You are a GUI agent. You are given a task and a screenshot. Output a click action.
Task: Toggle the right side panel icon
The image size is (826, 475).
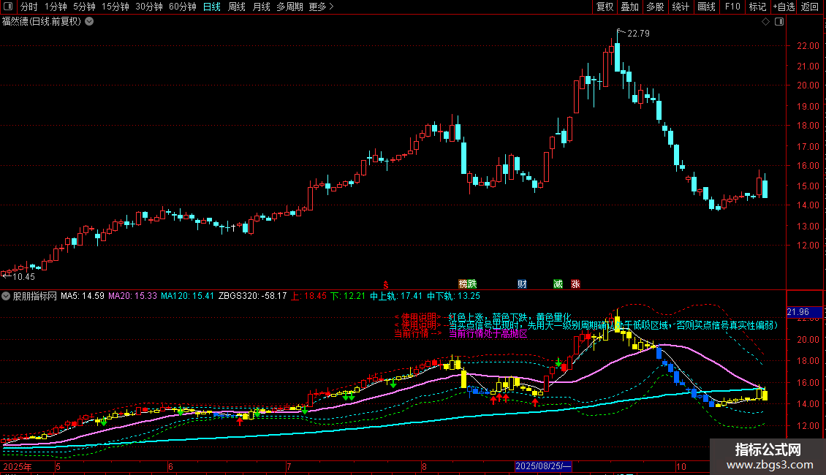tap(779, 22)
